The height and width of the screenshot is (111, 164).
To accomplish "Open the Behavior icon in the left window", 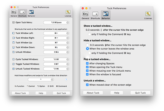I will (x=31, y=13).
